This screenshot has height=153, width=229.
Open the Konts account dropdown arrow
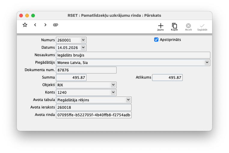[x=113, y=92]
